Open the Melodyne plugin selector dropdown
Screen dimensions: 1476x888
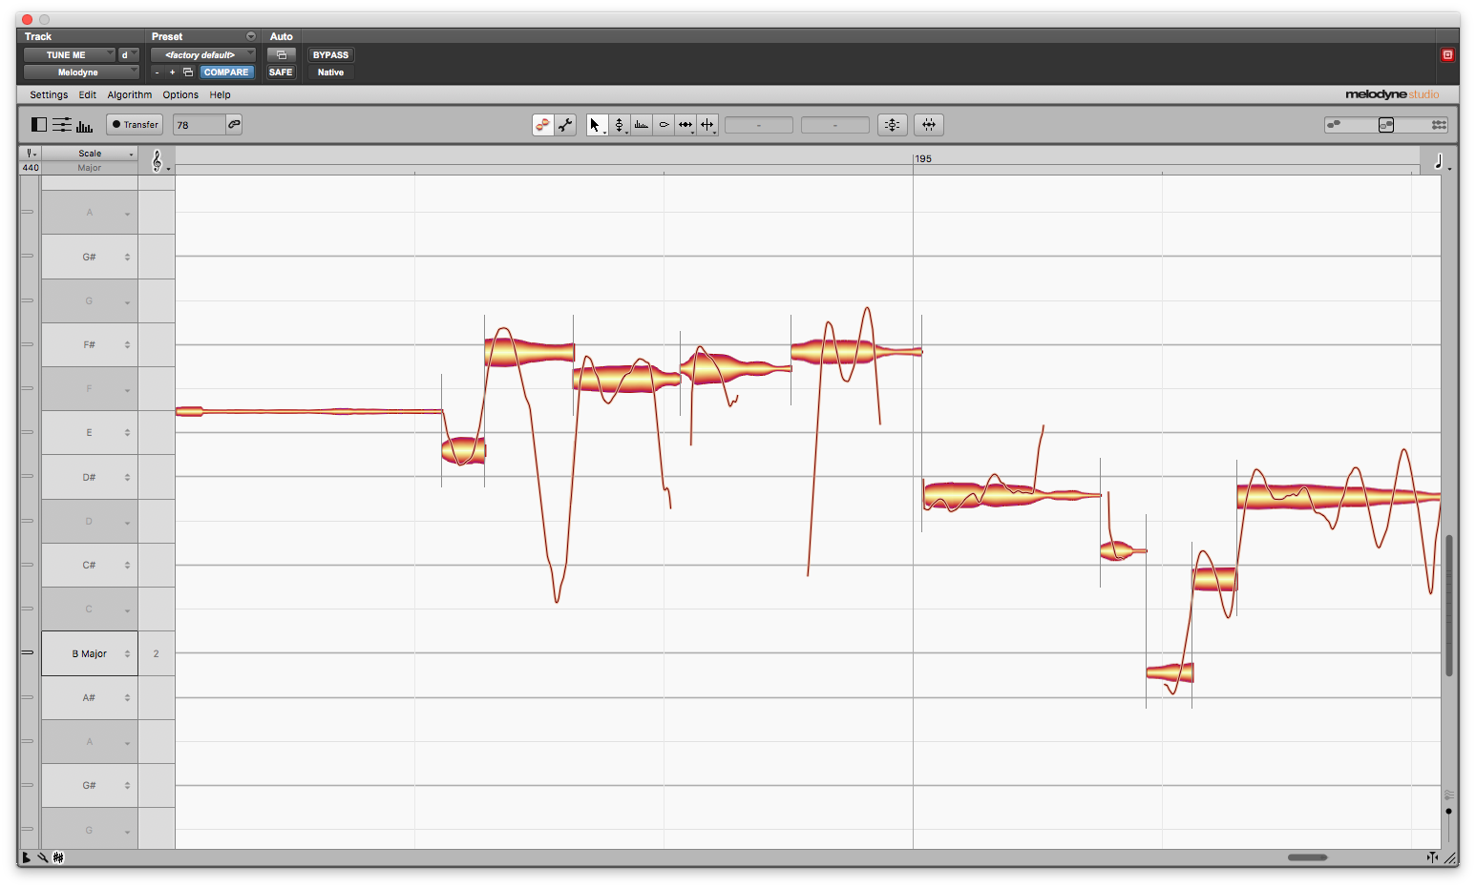click(81, 72)
